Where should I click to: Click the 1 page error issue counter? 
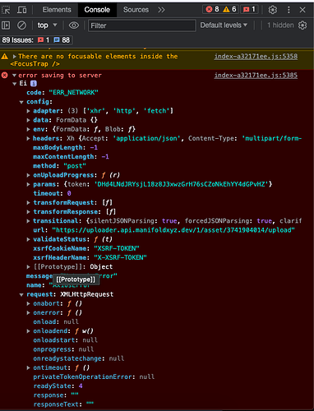click(x=44, y=40)
